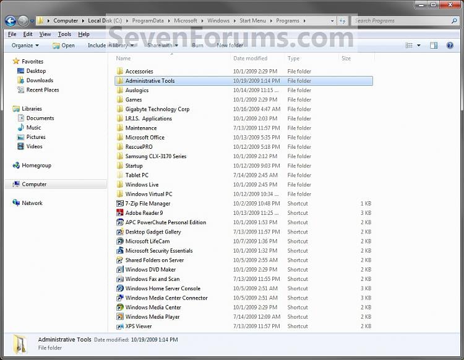The image size is (464, 360).
Task: Click the New folder button
Action: [x=230, y=45]
